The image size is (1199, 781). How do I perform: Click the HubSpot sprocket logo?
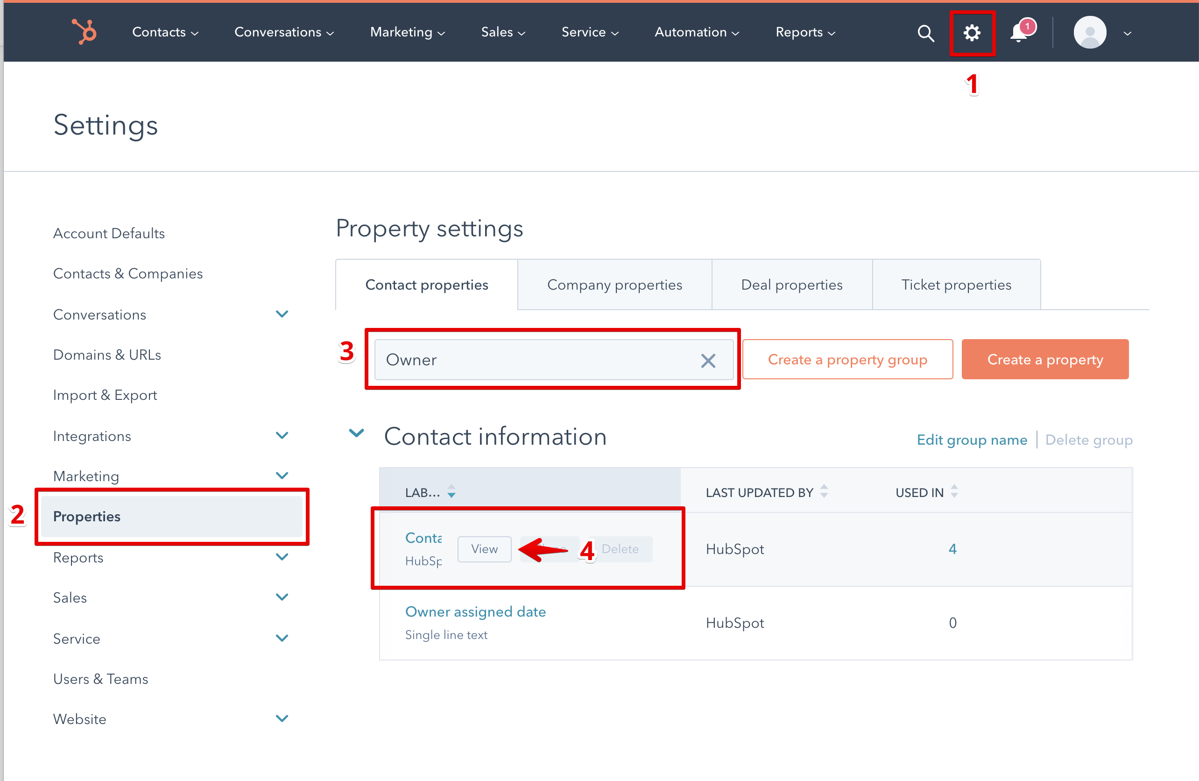coord(84,32)
